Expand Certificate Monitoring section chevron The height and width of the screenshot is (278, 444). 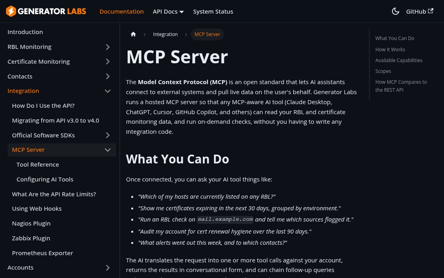pos(108,62)
